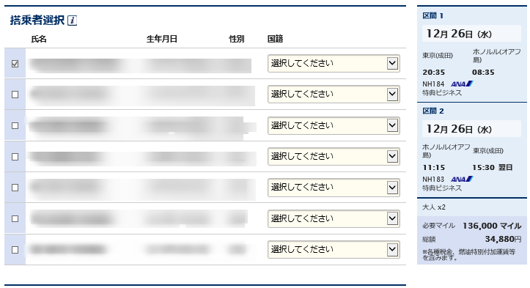The image size is (530, 288).
Task: Open the passenger selection info icon
Action: (x=73, y=21)
